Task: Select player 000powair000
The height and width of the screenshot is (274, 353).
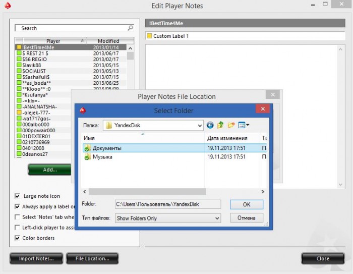Action: point(44,131)
